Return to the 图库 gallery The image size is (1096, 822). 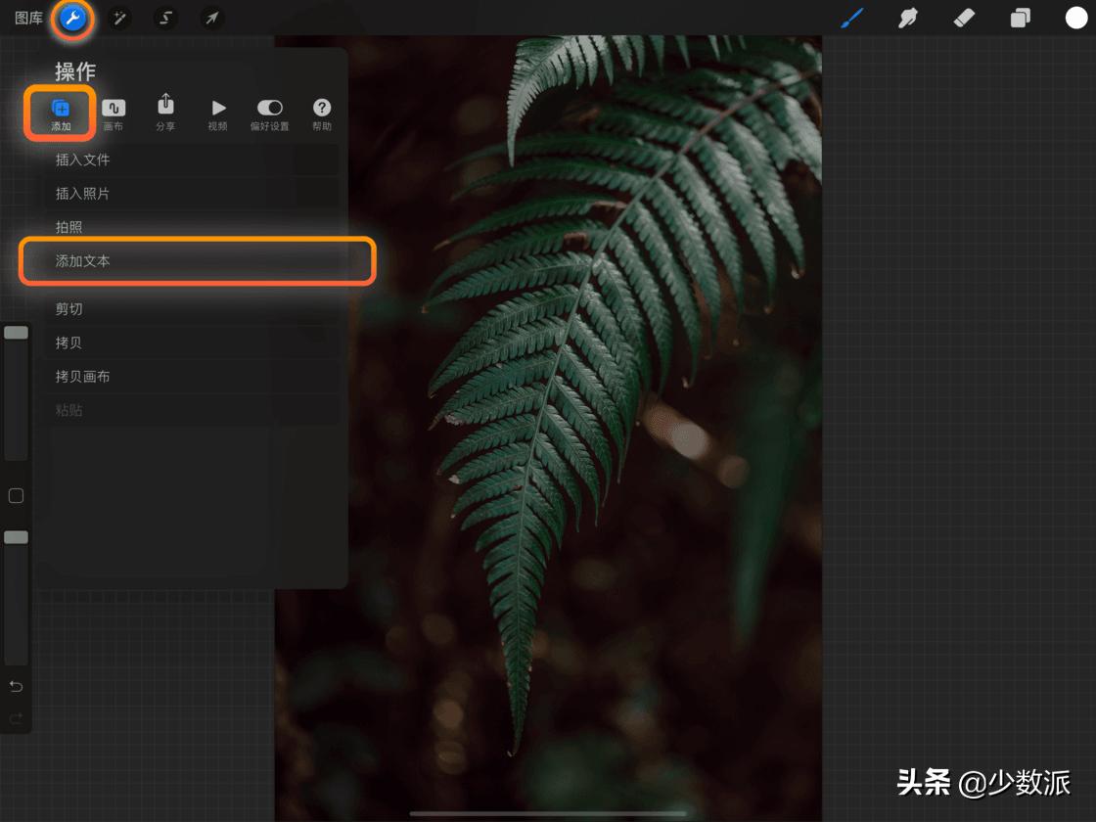point(28,19)
